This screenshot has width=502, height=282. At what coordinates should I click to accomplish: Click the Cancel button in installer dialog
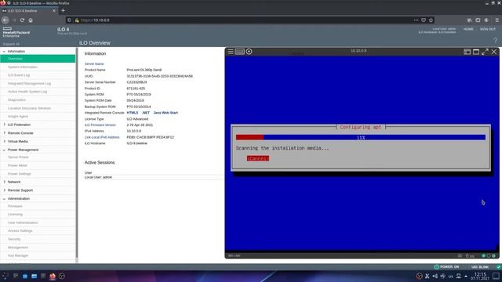click(x=258, y=158)
